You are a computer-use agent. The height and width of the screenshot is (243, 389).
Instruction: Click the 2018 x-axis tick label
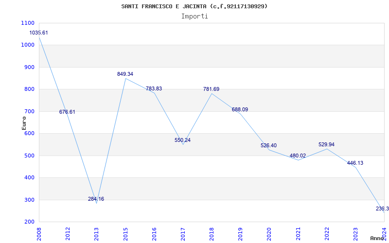coord(212,234)
